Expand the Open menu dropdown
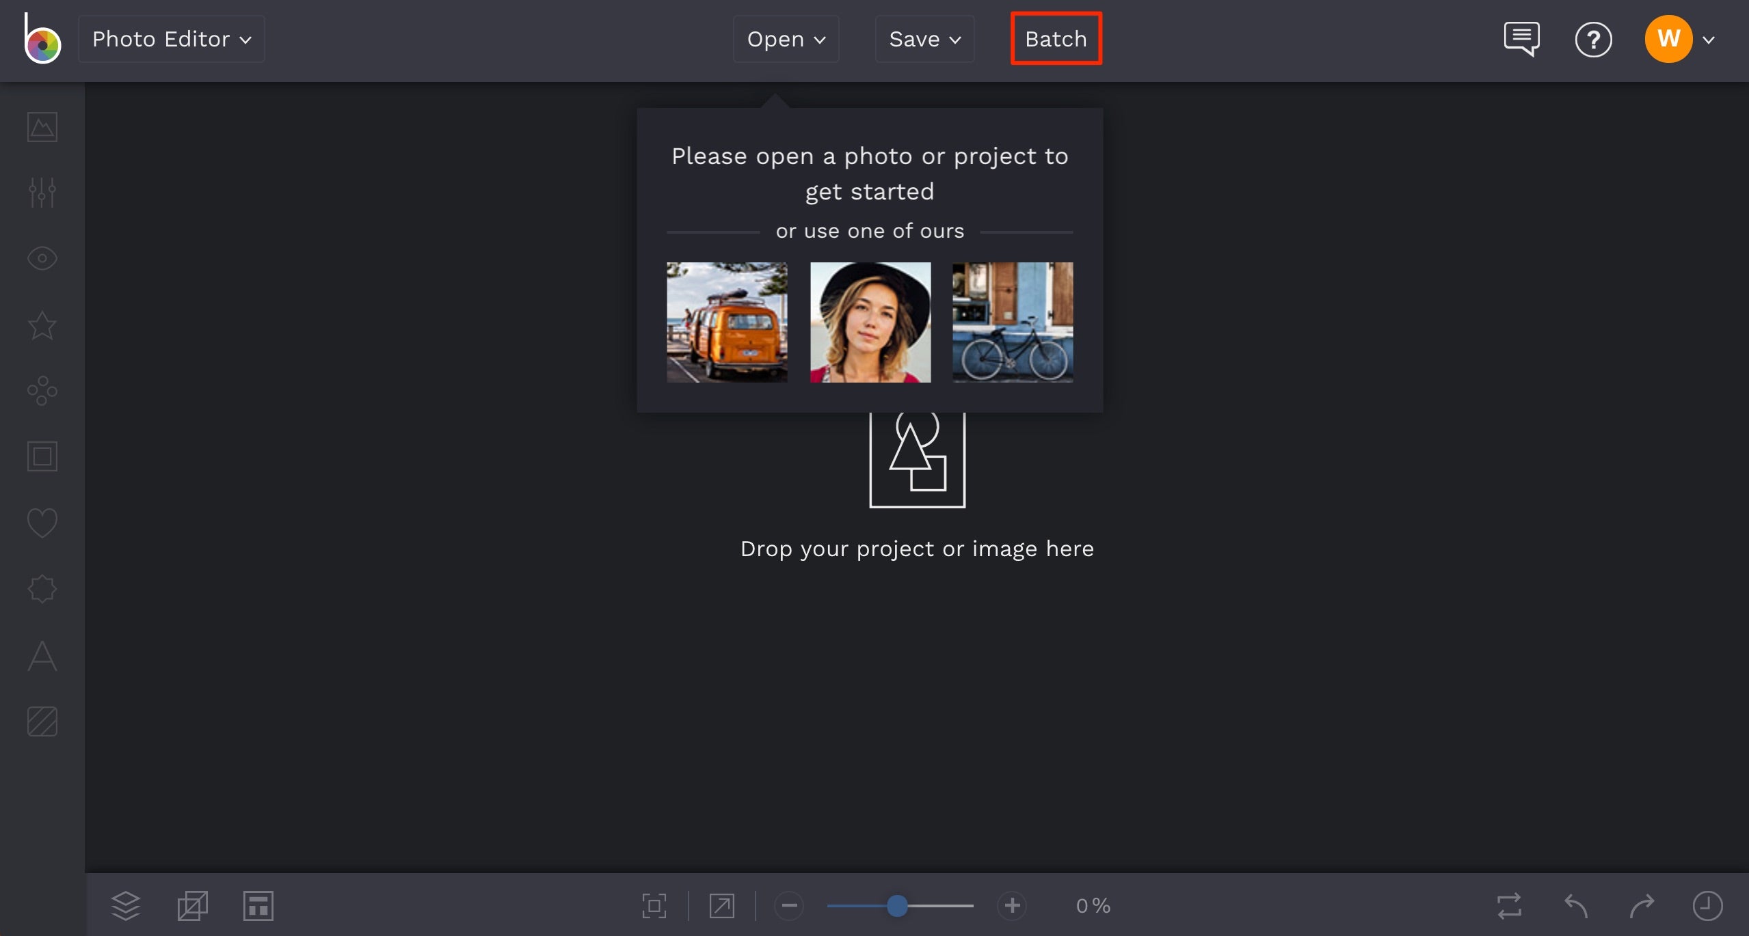1749x936 pixels. click(785, 39)
